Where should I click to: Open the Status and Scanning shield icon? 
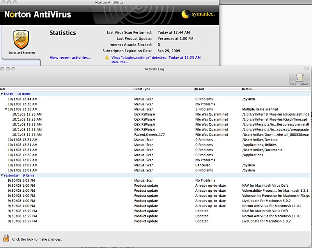pyautogui.click(x=21, y=39)
